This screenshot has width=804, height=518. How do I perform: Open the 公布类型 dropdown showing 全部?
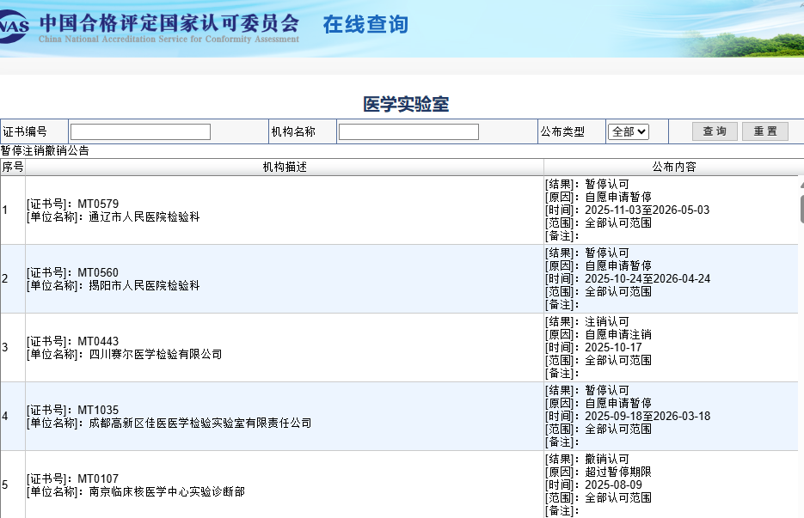click(628, 131)
